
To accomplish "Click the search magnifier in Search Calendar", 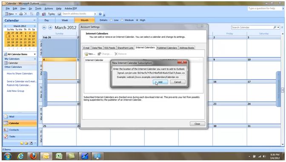I will coord(275,27).
